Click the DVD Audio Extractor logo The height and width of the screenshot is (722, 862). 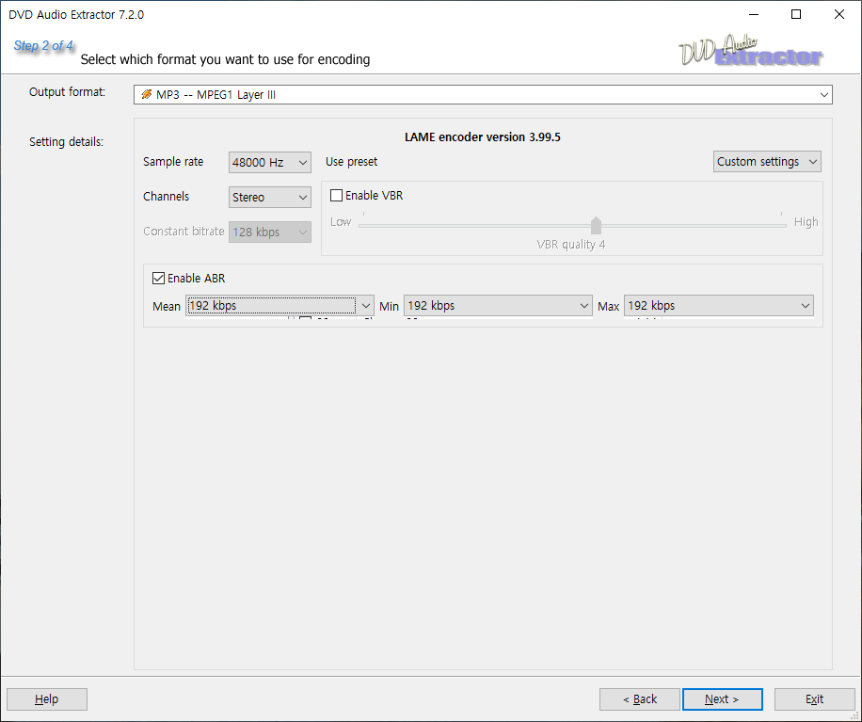tap(751, 51)
